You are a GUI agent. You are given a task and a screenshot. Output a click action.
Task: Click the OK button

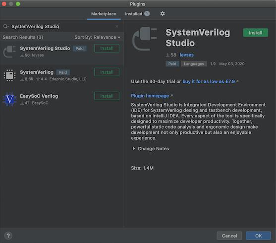click(x=258, y=236)
